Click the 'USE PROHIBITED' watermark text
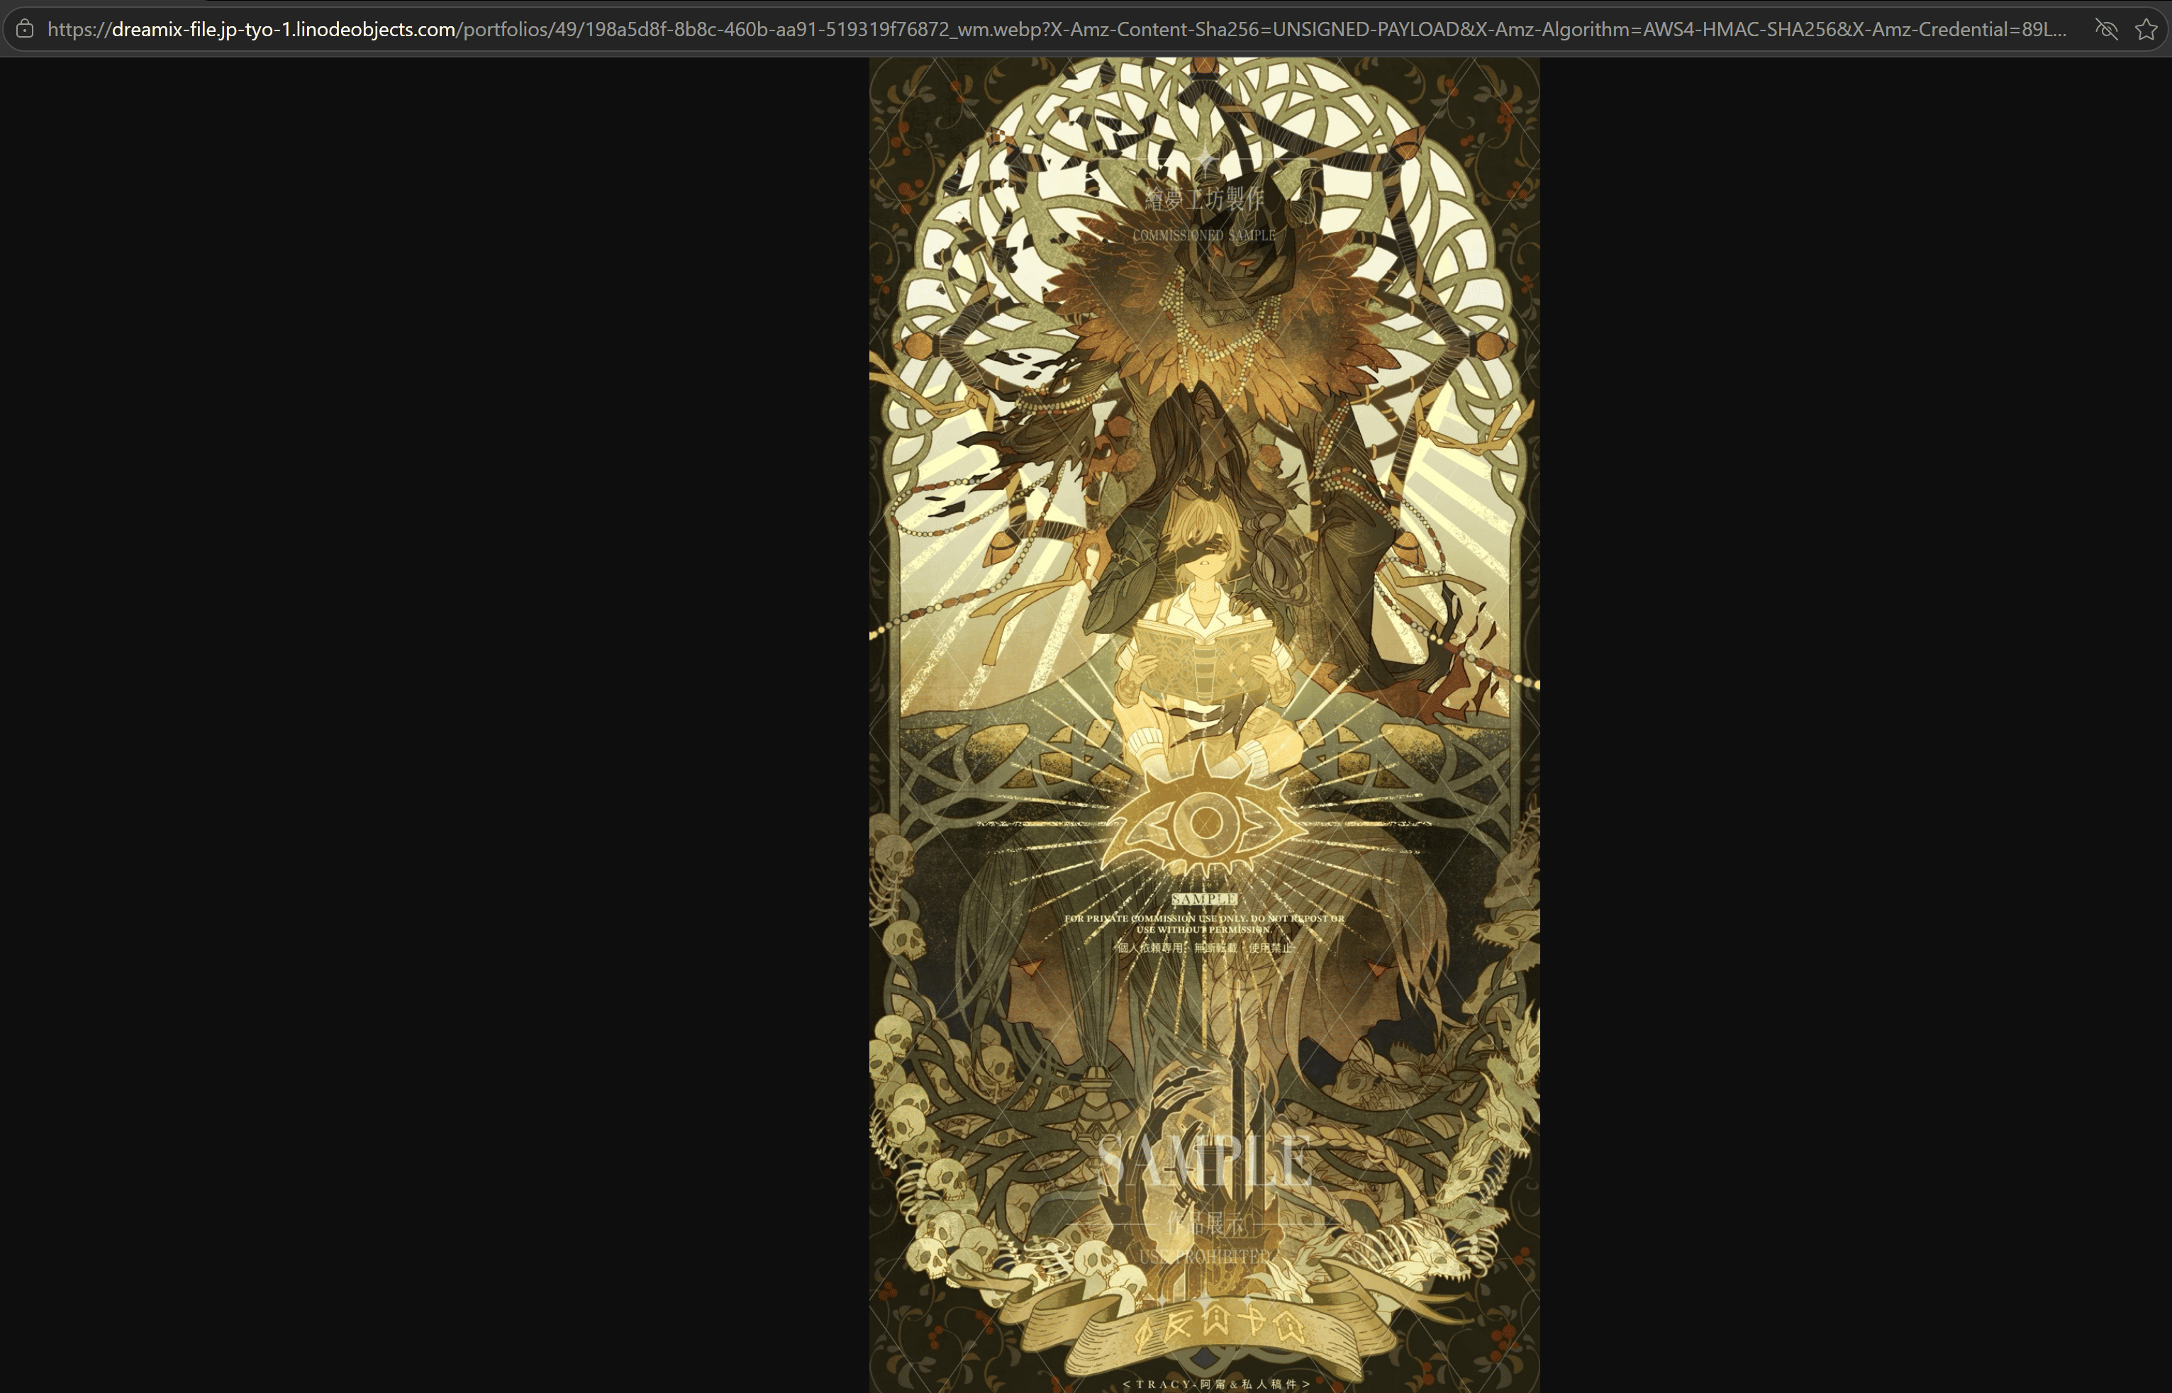The image size is (2172, 1393). (x=1204, y=1258)
